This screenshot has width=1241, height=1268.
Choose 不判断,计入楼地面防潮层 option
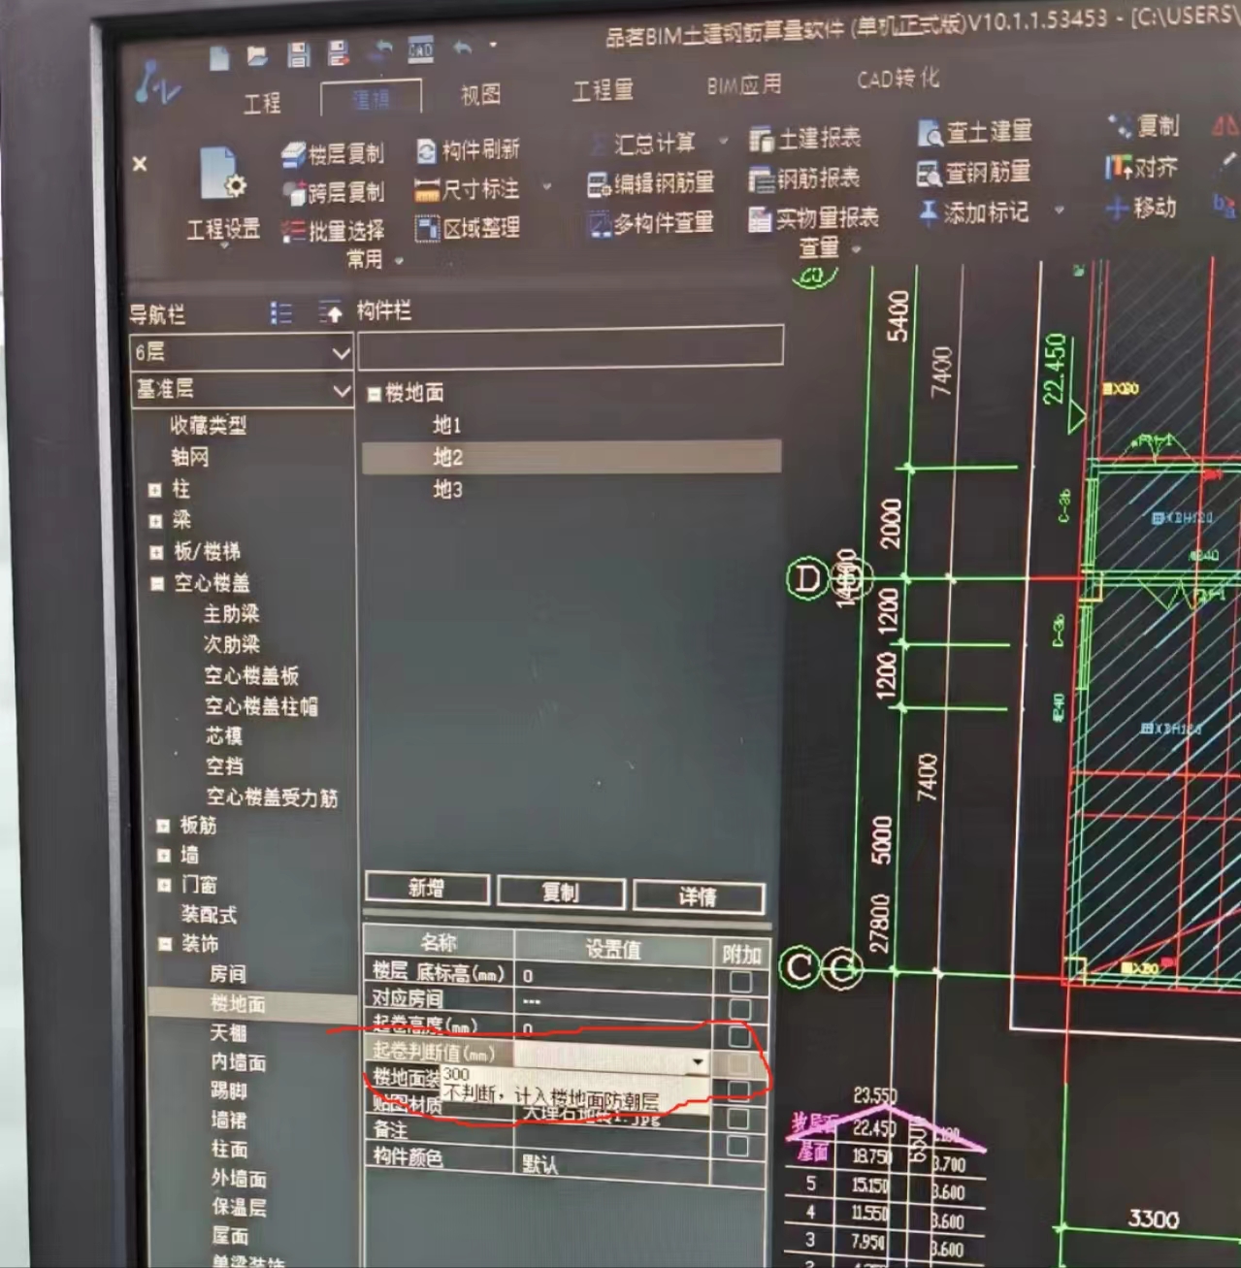(x=550, y=1097)
